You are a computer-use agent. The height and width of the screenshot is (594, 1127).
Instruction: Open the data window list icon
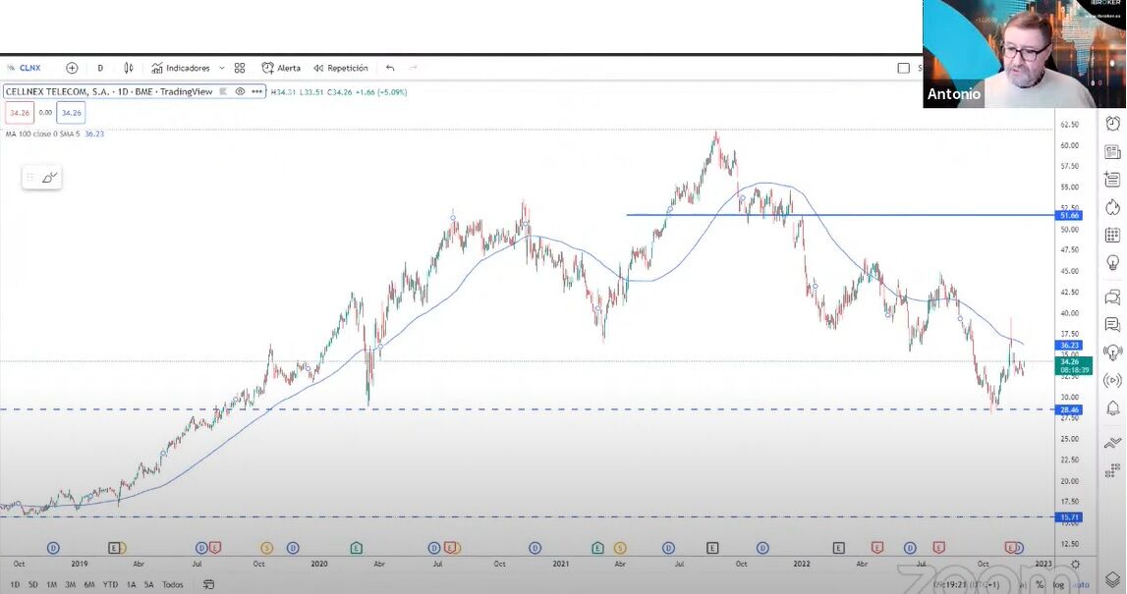point(1112,179)
